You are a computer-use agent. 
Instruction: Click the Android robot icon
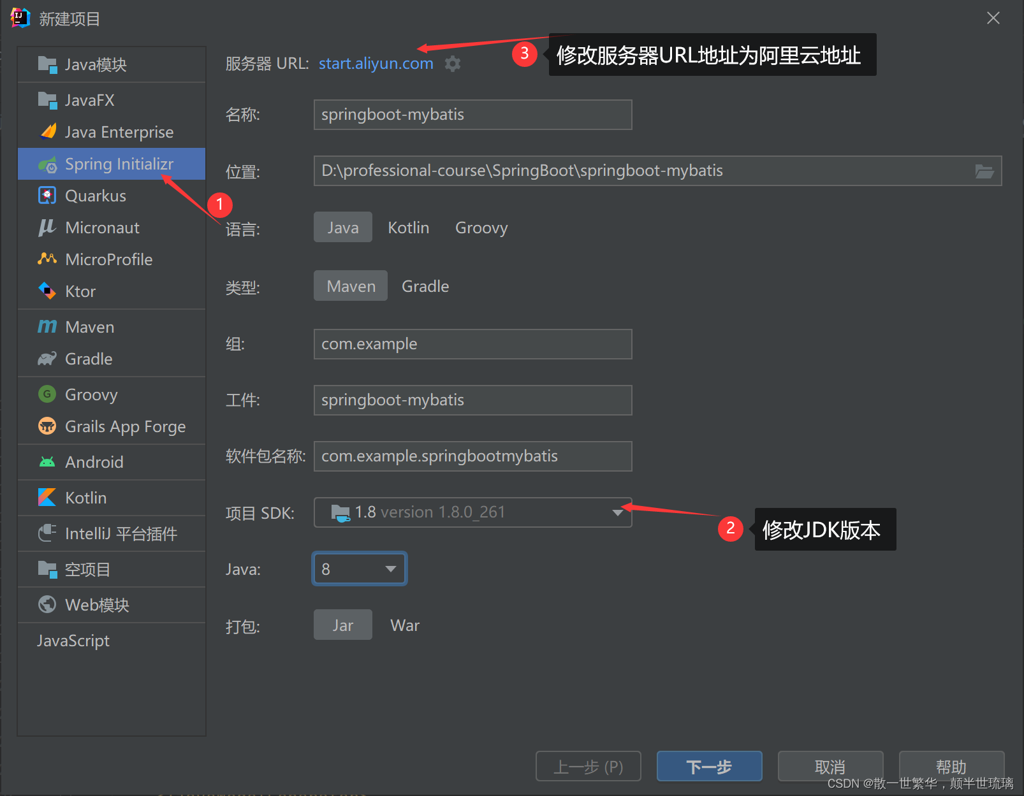[47, 462]
